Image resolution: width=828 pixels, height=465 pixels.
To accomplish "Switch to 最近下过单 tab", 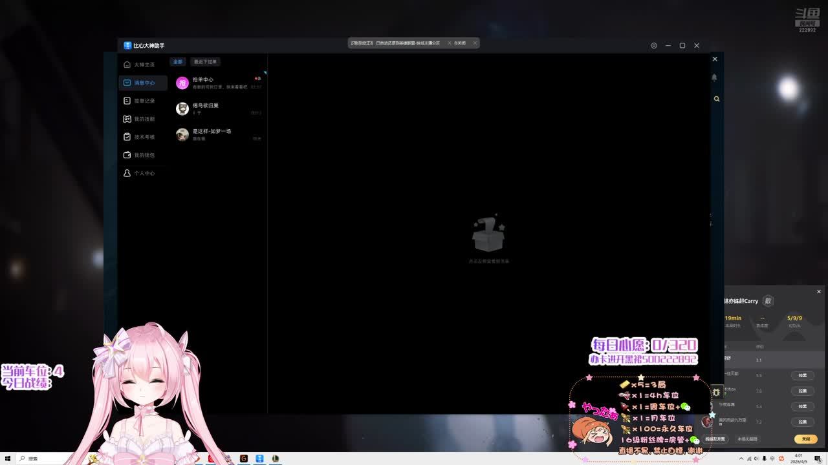I will pos(205,62).
